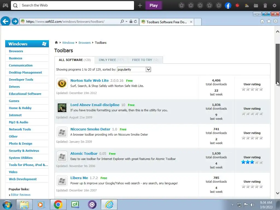Click the Windows breadcrumb link
Screen dimensions: 280x210
coord(68,43)
